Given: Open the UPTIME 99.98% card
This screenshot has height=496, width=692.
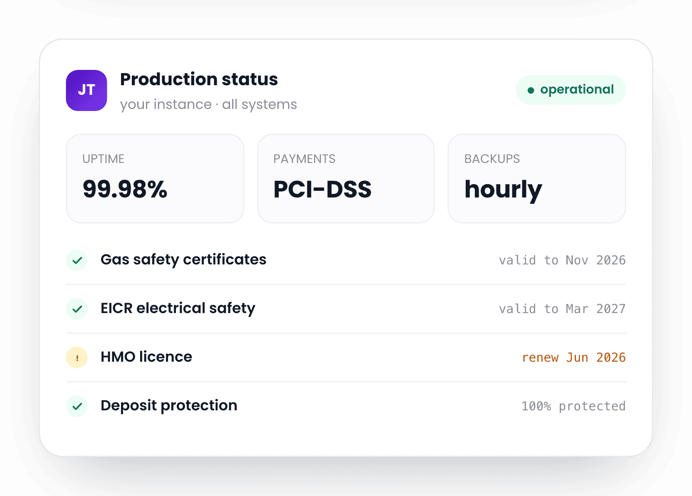Looking at the screenshot, I should pyautogui.click(x=155, y=178).
